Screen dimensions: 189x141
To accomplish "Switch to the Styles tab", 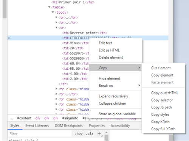I will pyautogui.click(x=15, y=126).
